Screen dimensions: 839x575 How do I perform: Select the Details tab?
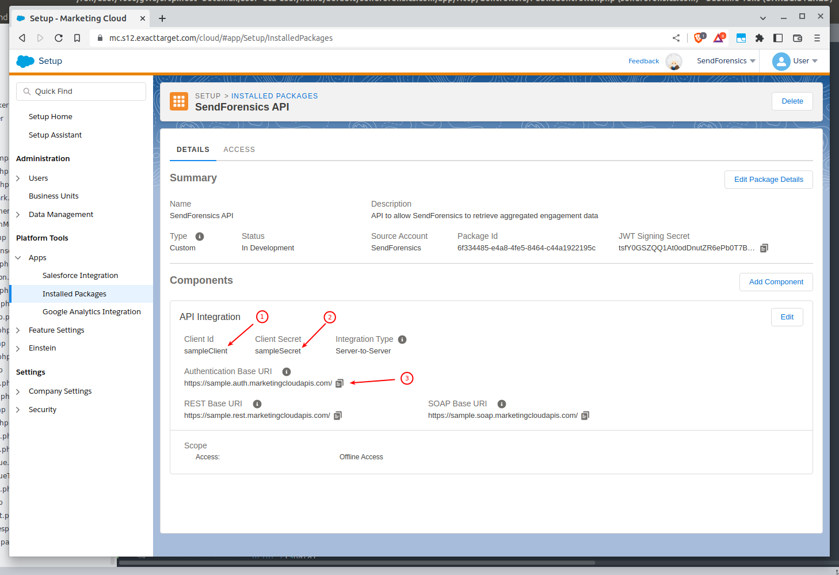pyautogui.click(x=193, y=150)
